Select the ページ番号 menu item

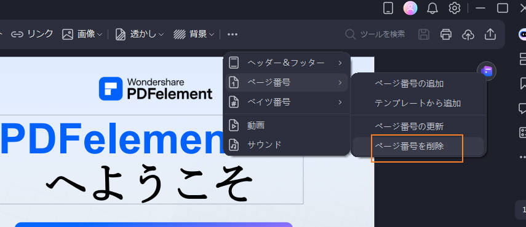point(287,82)
